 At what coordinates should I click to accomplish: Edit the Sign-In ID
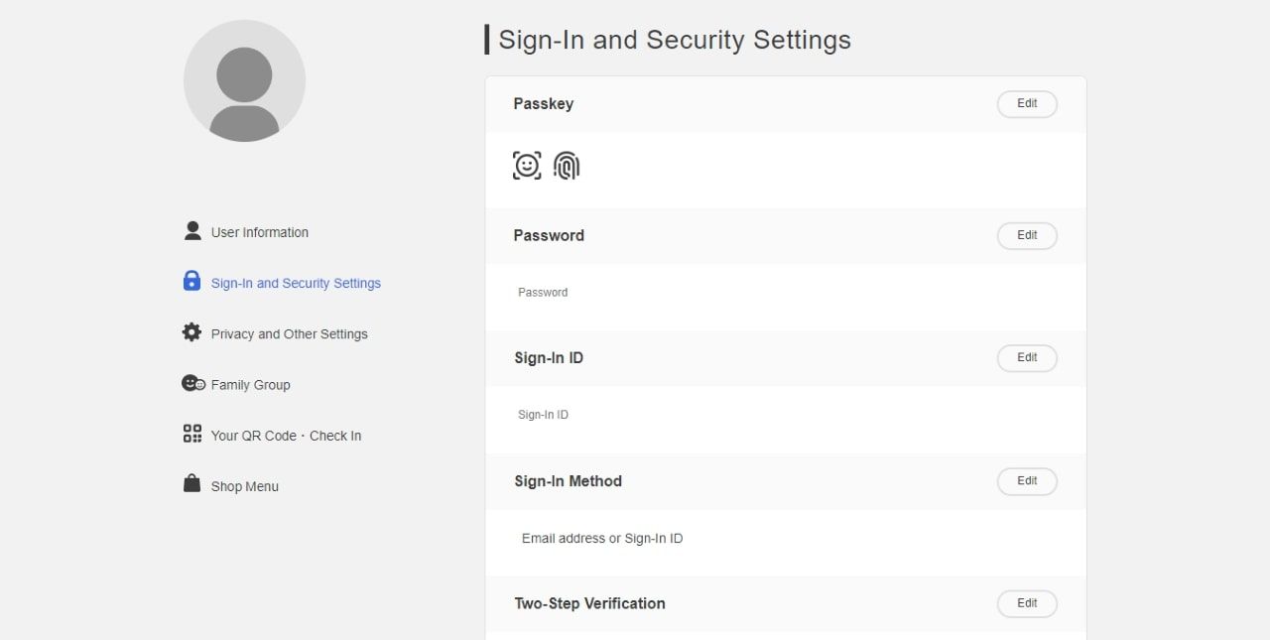[1027, 358]
